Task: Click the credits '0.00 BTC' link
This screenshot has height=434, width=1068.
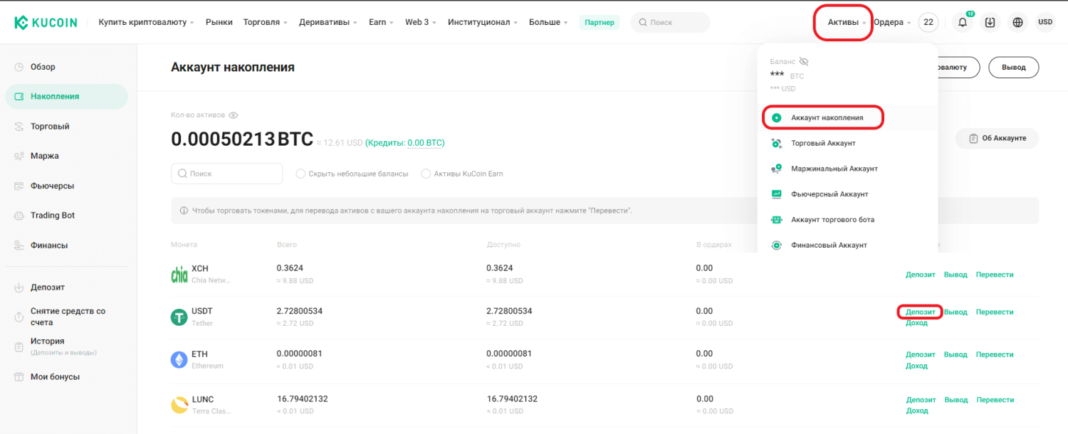Action: point(424,143)
